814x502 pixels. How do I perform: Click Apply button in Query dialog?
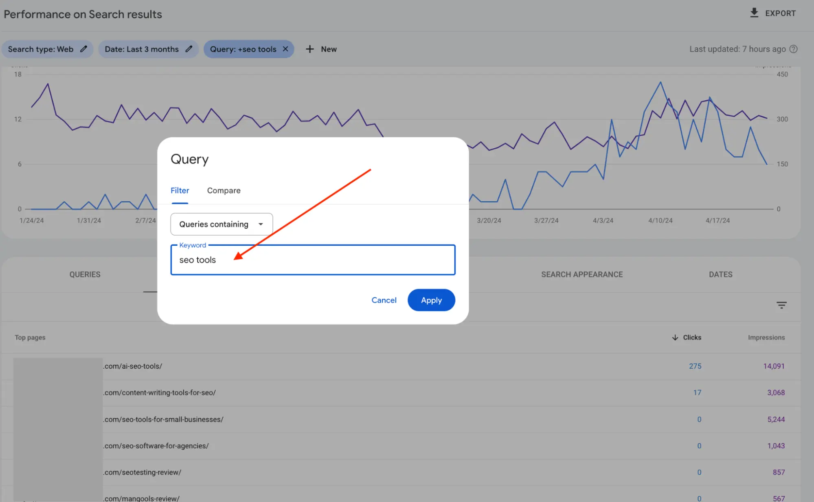(x=431, y=299)
